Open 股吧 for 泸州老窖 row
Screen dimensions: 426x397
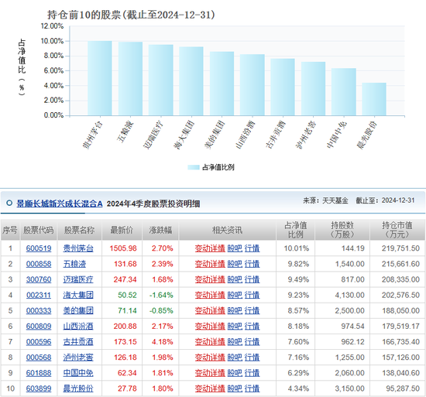pyautogui.click(x=235, y=358)
